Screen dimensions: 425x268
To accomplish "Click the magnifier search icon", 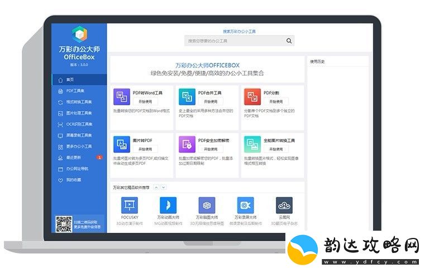I will (289, 41).
